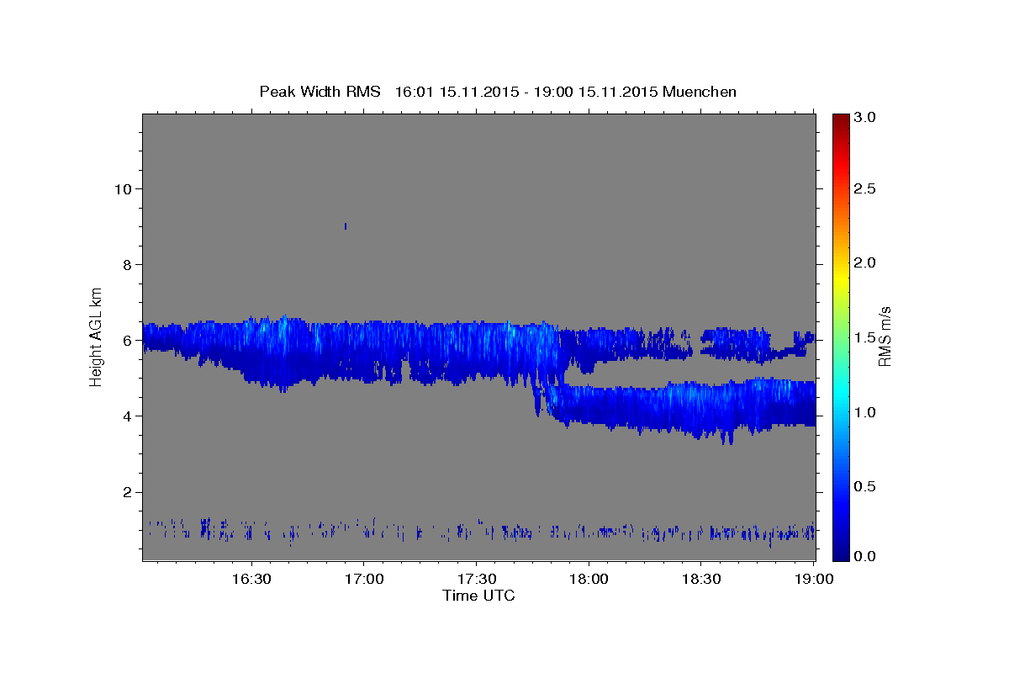
Task: Click the colorbar value '0.0'
Action: (x=866, y=556)
